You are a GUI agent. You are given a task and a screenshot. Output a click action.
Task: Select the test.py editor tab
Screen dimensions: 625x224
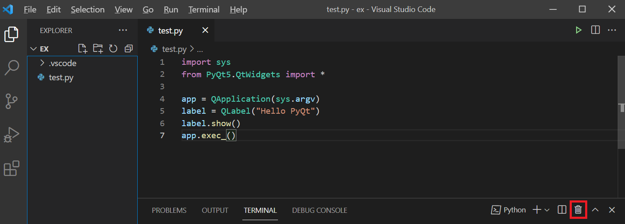click(x=171, y=30)
